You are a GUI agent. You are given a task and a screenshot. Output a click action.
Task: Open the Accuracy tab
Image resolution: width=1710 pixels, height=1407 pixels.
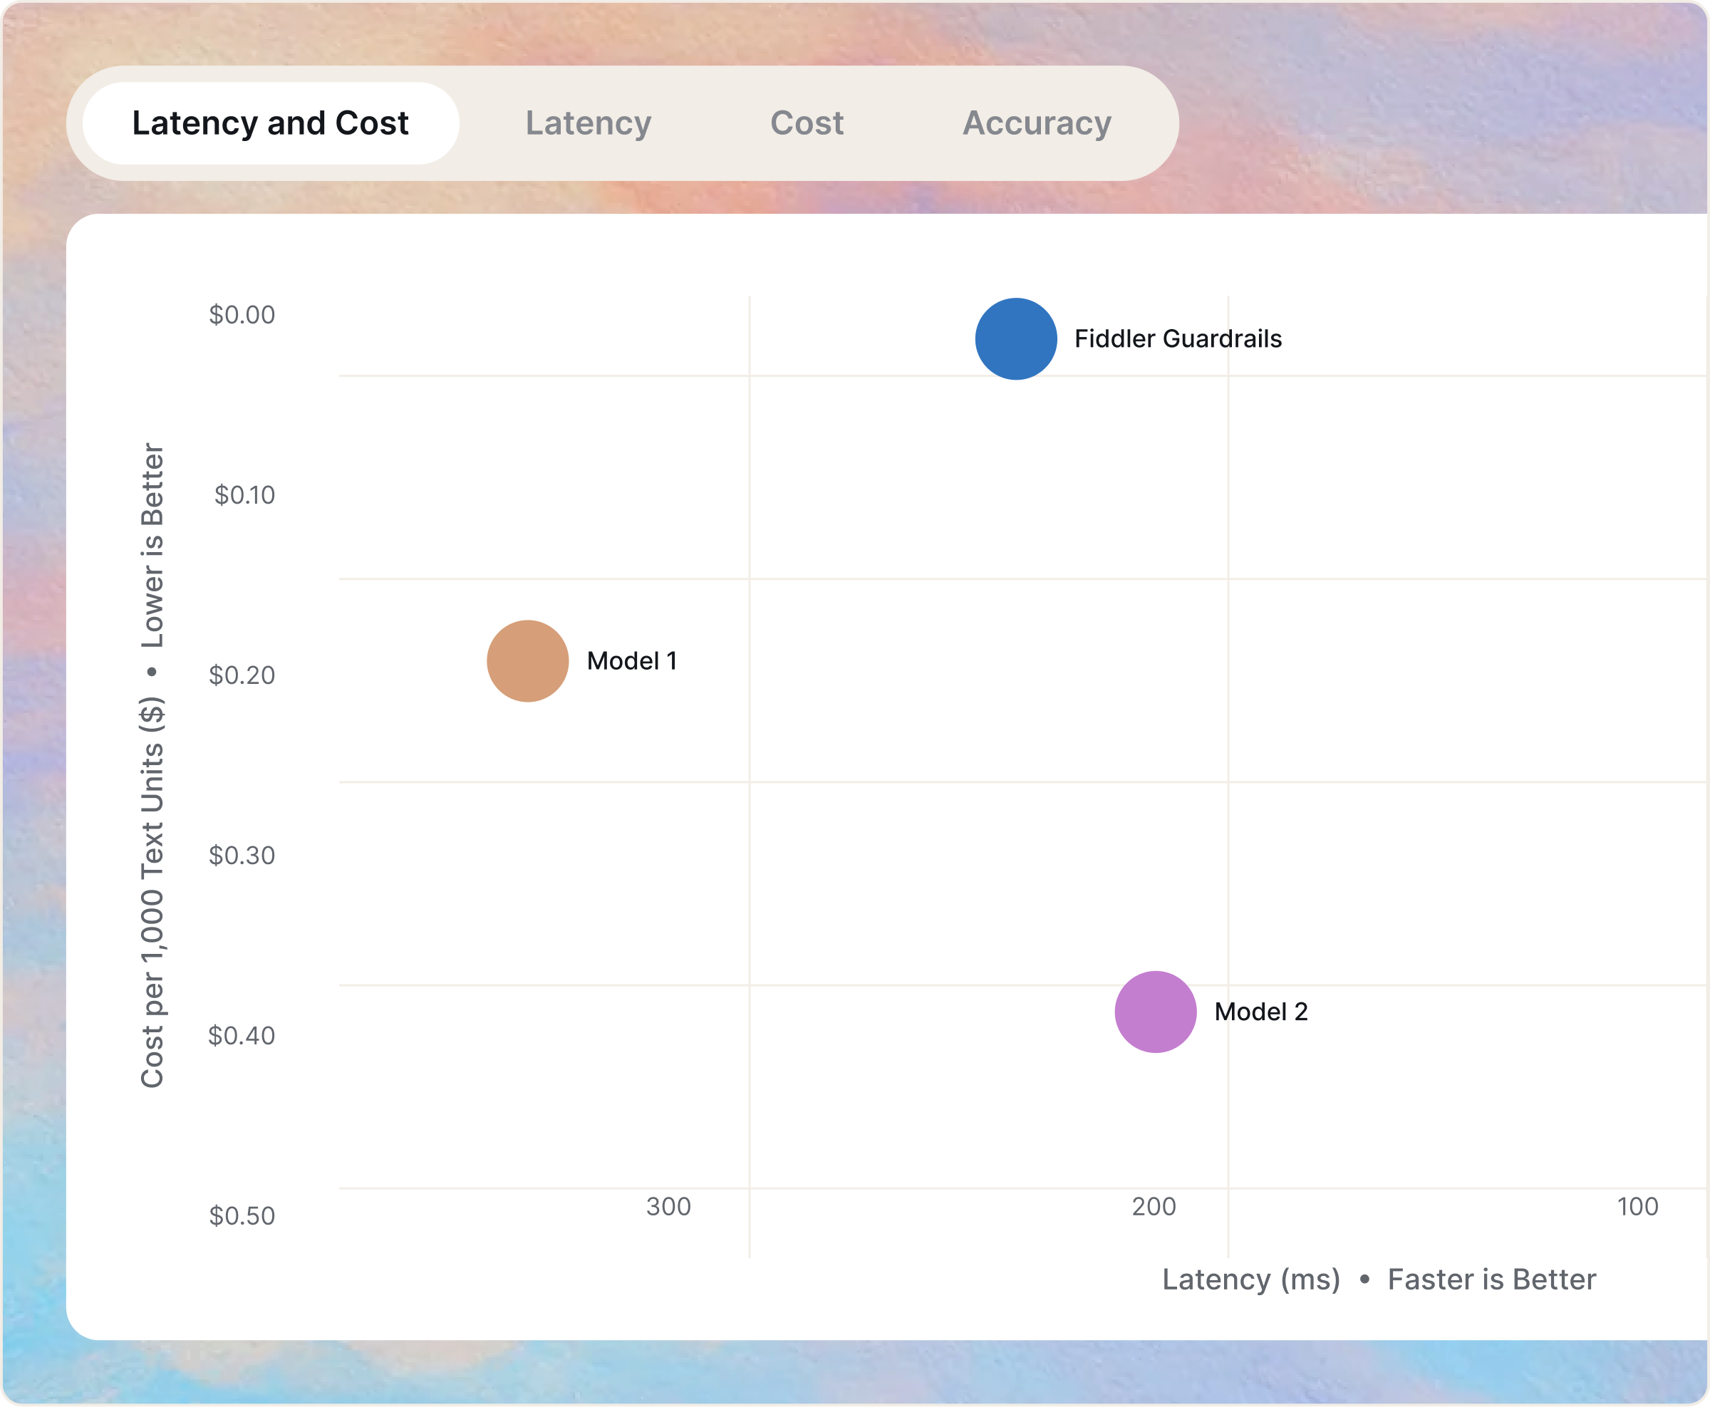pos(1037,123)
